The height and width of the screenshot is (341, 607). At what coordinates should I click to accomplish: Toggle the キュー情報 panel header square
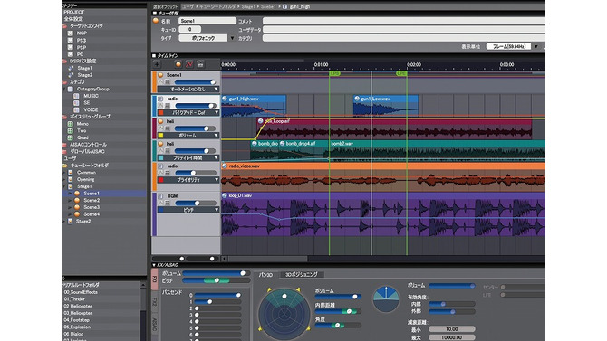tap(154, 14)
